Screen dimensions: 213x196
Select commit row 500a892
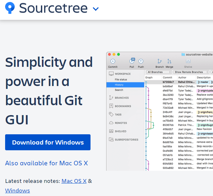(179, 168)
